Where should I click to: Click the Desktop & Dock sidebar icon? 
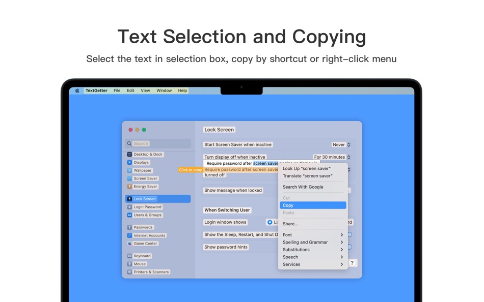point(129,154)
